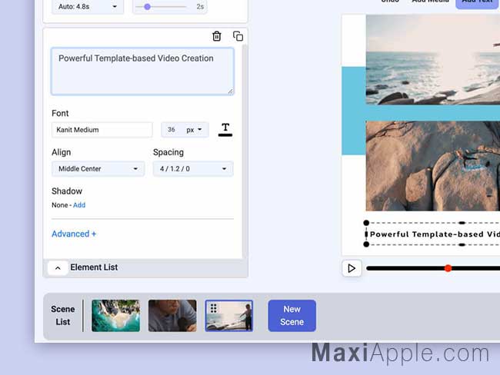Screen dimensions: 500x375
Task: Select the rocks image in preview
Action: coord(433,166)
